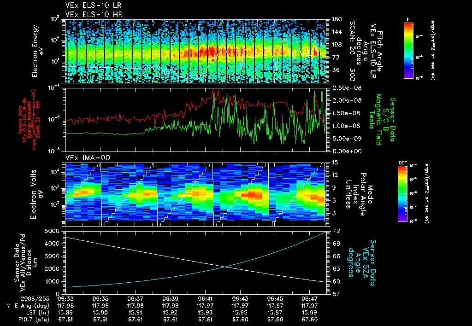
Task: Click the 15 polar angle index tick
Action: [x=335, y=163]
